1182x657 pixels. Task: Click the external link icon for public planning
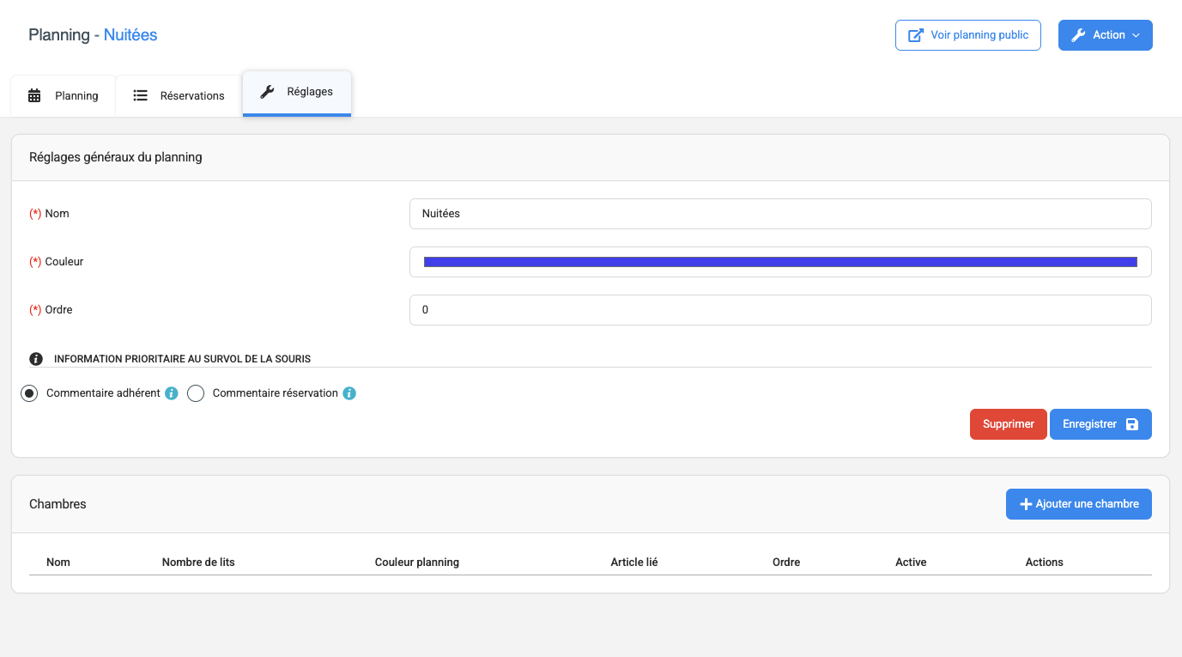[916, 35]
